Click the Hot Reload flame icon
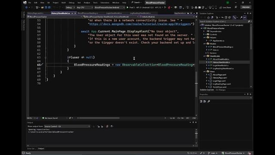This screenshot has width=275, height=155. pyautogui.click(x=169, y=7)
